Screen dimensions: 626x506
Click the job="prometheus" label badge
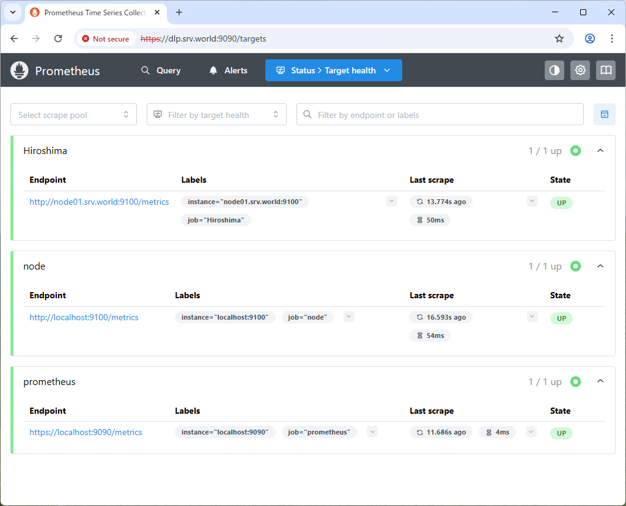[319, 433]
